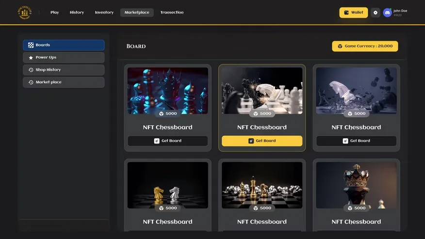This screenshot has height=239, width=425.
Task: Click the star icon beside Power Ups
Action: [x=31, y=58]
